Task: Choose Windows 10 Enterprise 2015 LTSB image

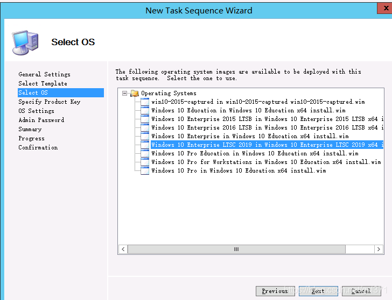Action: pyautogui.click(x=267, y=119)
